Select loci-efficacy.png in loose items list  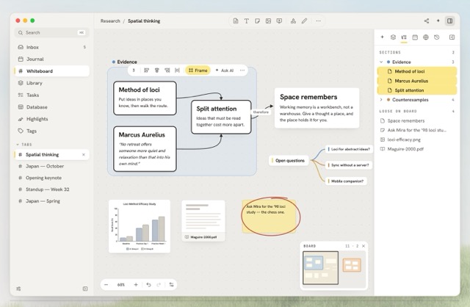(417, 140)
